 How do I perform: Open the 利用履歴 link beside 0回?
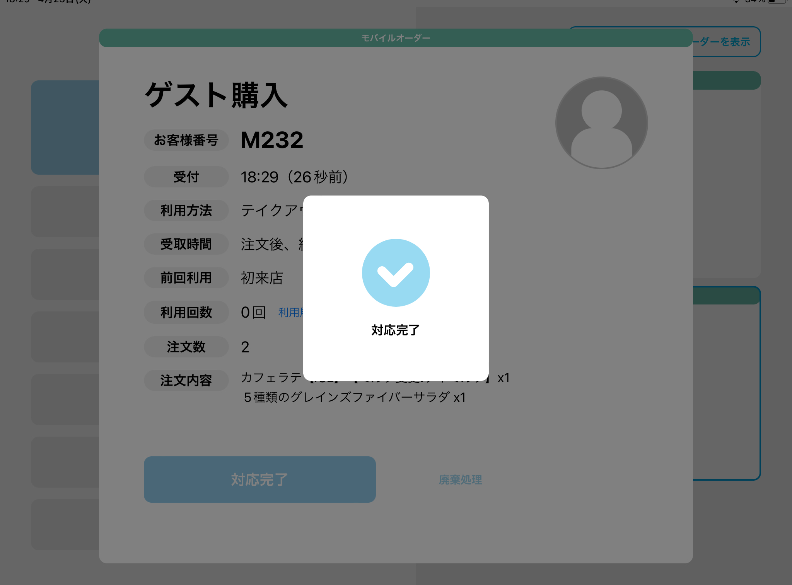click(291, 312)
